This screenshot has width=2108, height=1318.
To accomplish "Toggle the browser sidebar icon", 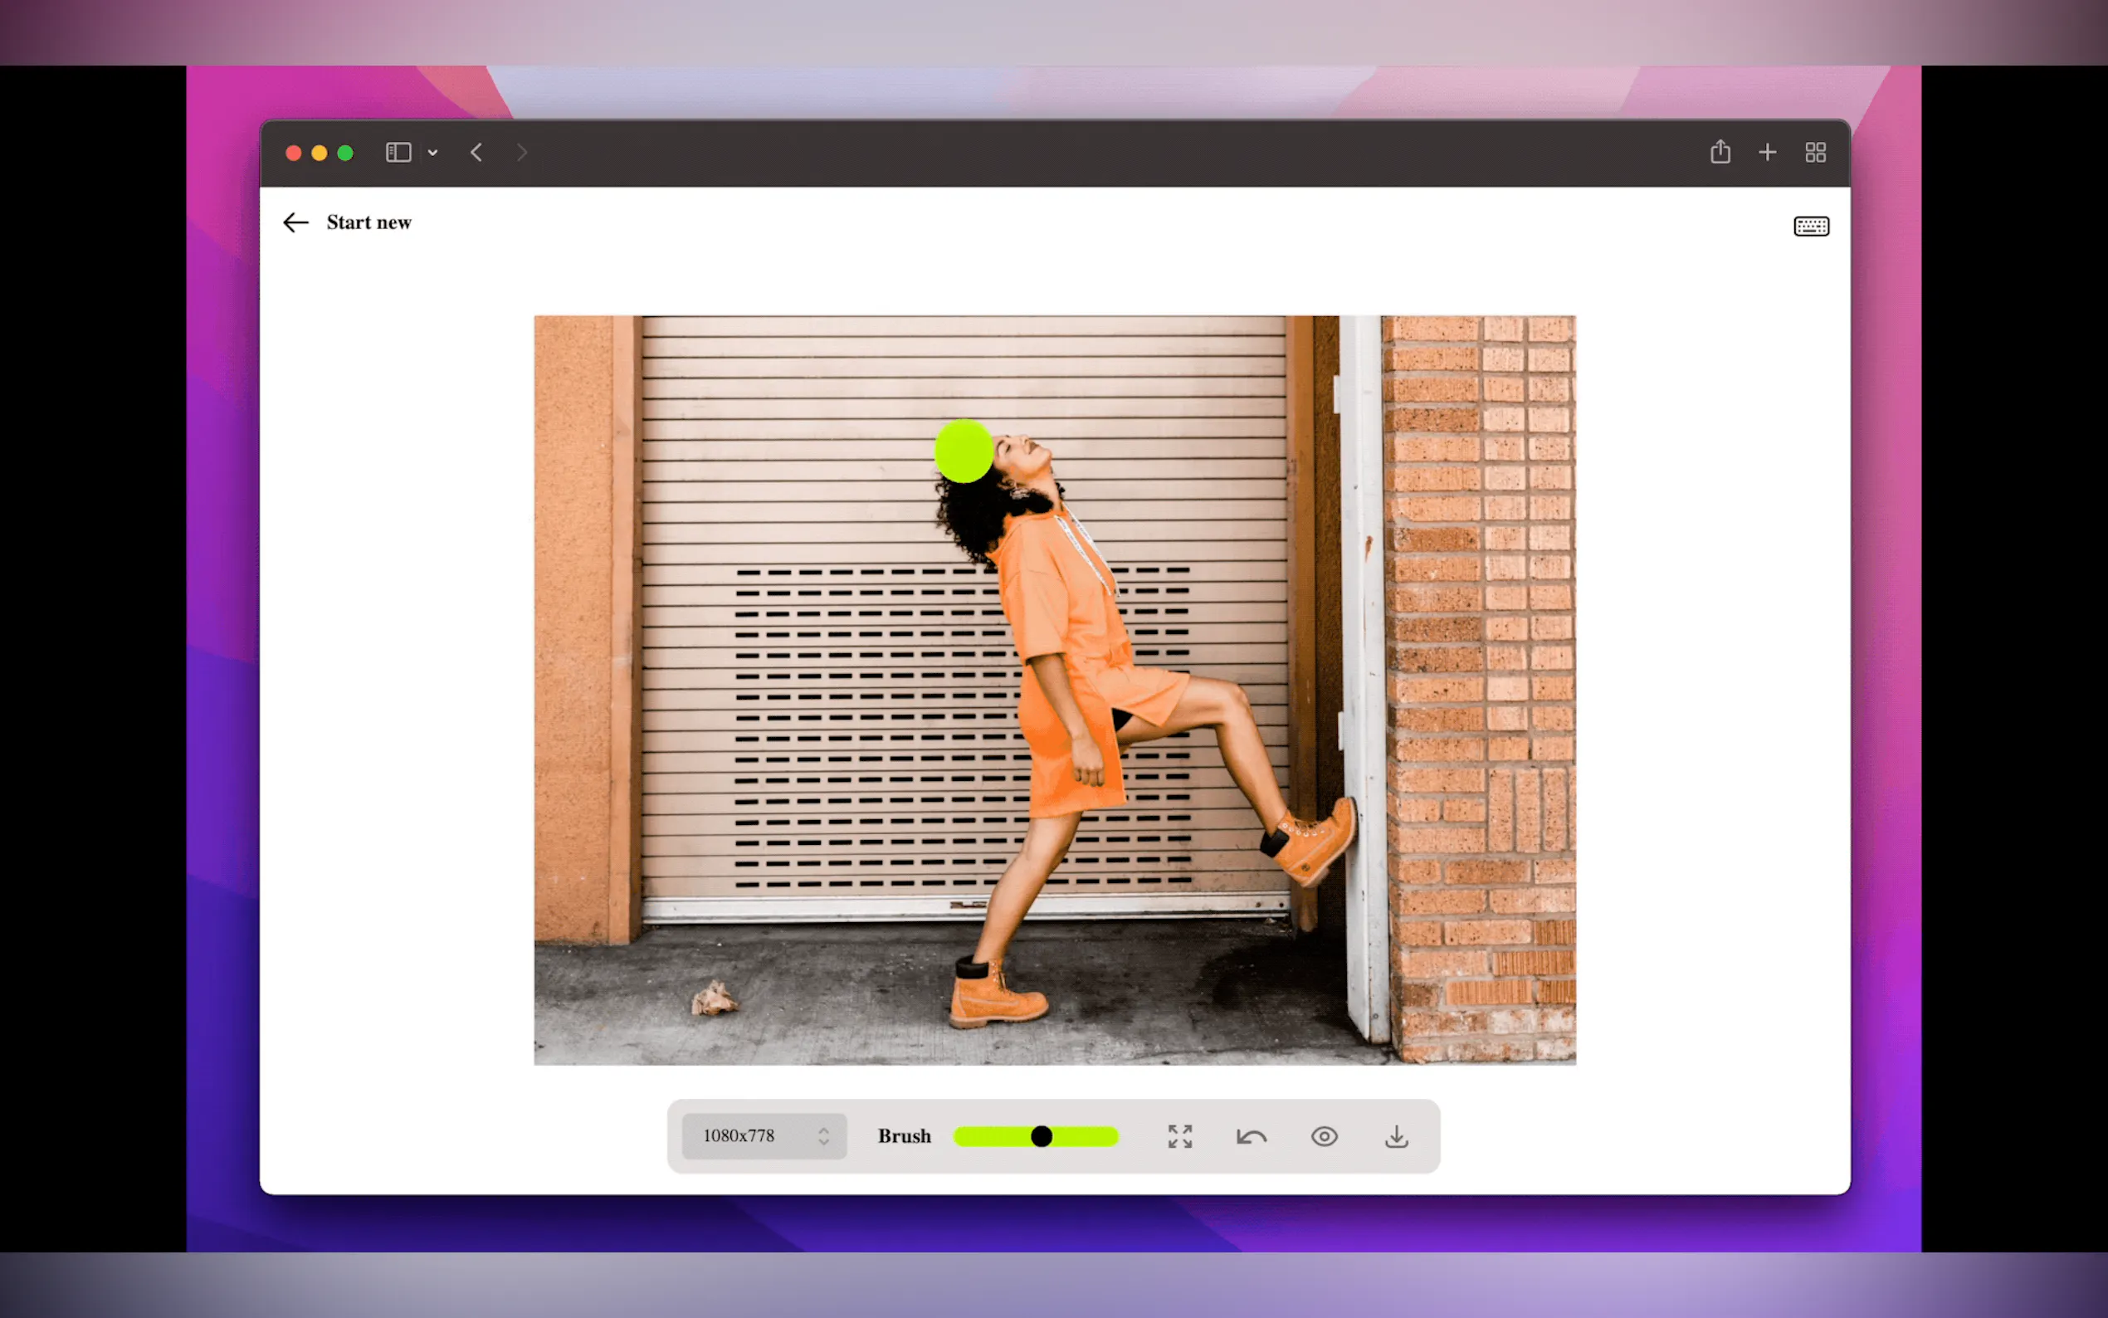I will click(398, 153).
